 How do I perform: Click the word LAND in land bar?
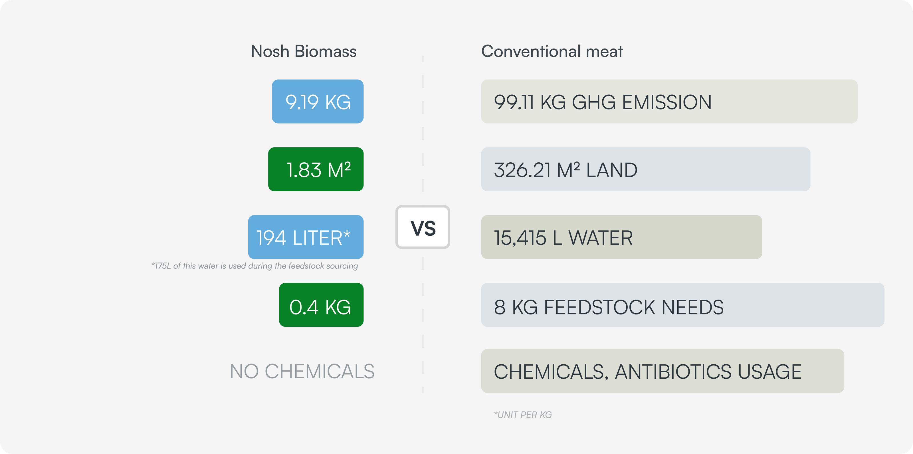click(612, 170)
